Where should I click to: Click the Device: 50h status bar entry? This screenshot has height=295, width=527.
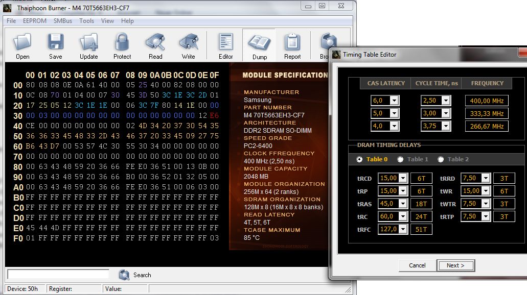point(22,289)
